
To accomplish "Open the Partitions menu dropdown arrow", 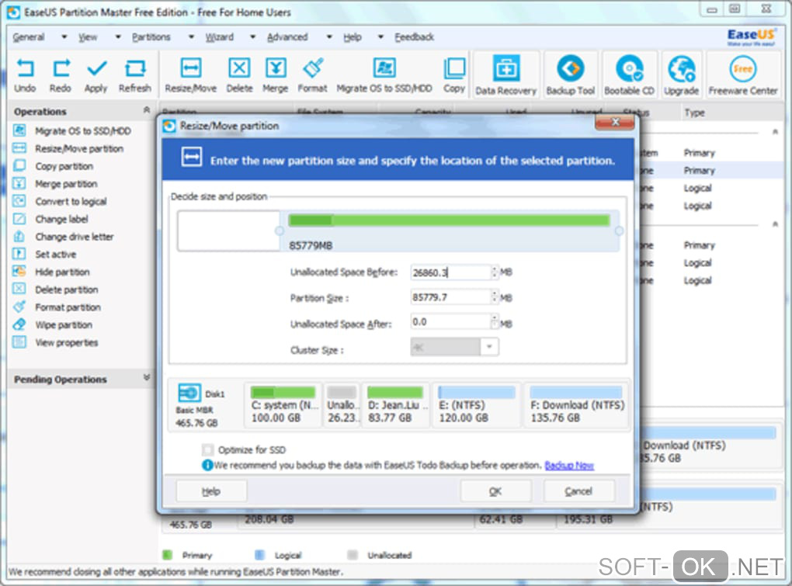I will point(191,36).
